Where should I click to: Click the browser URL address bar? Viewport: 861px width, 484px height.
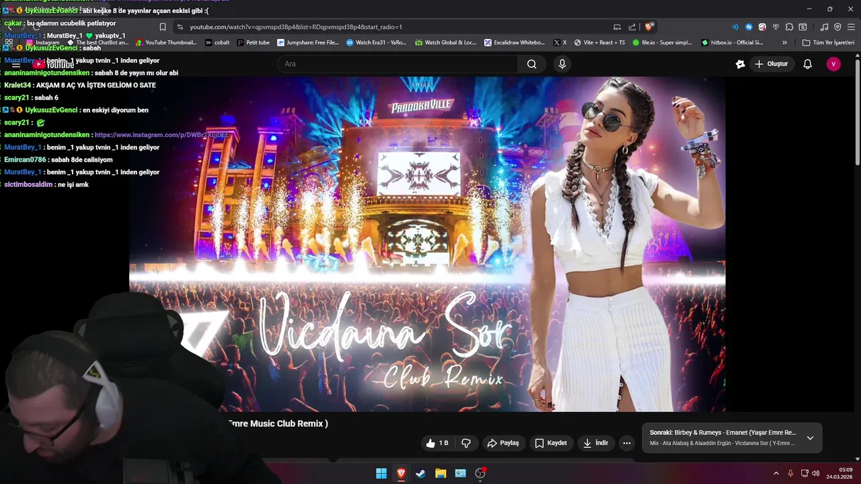[397, 27]
